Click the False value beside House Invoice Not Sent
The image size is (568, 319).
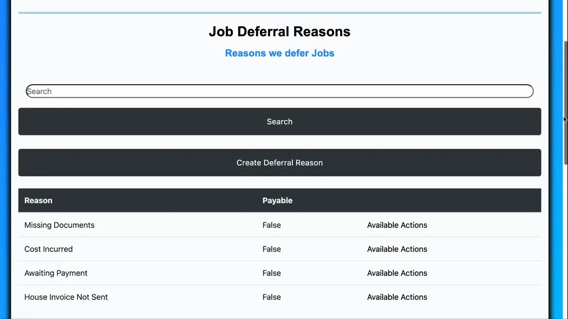click(272, 297)
